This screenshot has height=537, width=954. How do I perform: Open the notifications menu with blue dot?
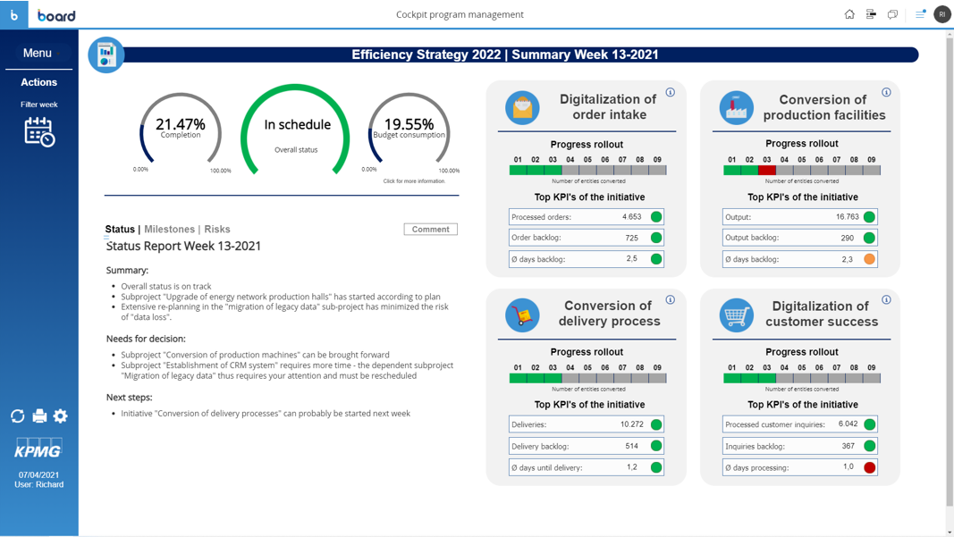point(920,14)
